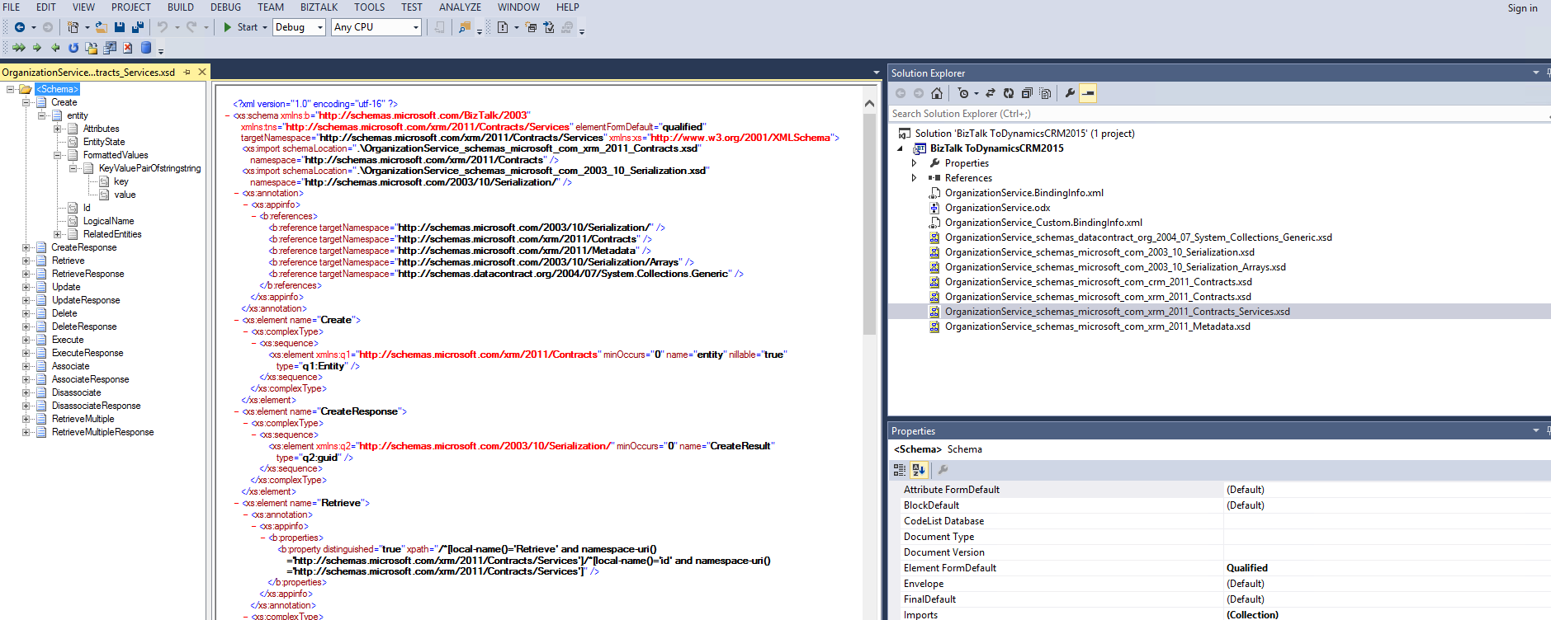Image resolution: width=1551 pixels, height=620 pixels.
Task: Open the Start button's dropdown arrow
Action: pos(265,27)
